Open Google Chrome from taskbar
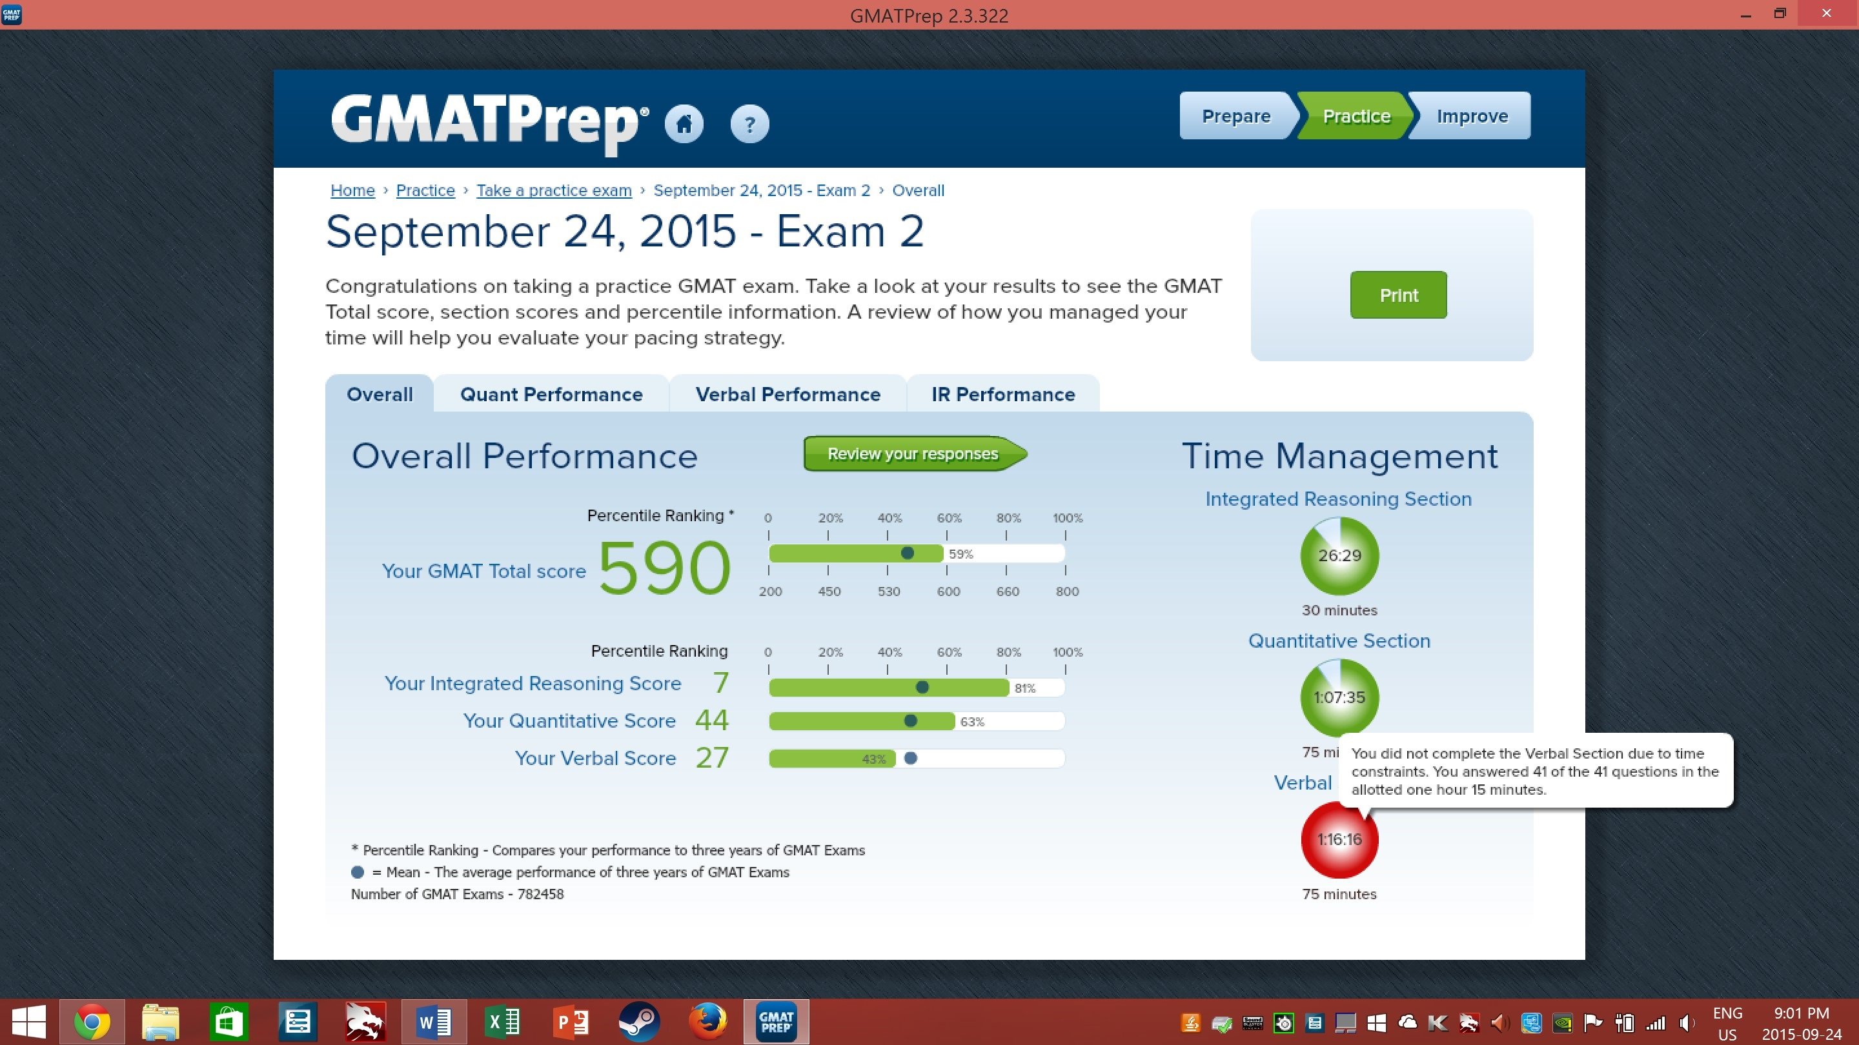 92,1022
